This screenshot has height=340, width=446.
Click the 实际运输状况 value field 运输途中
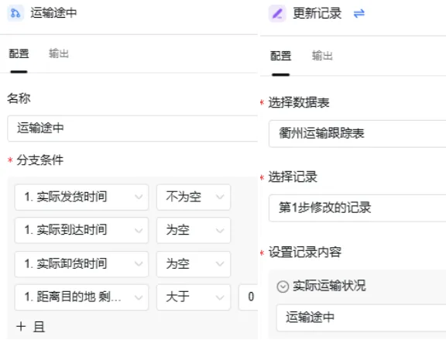click(x=362, y=318)
